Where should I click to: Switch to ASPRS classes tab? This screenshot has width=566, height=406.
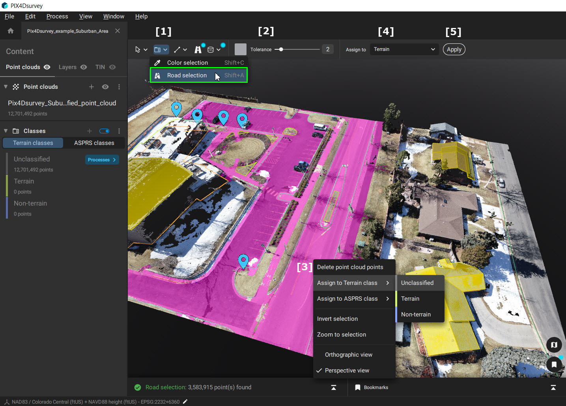coord(94,143)
